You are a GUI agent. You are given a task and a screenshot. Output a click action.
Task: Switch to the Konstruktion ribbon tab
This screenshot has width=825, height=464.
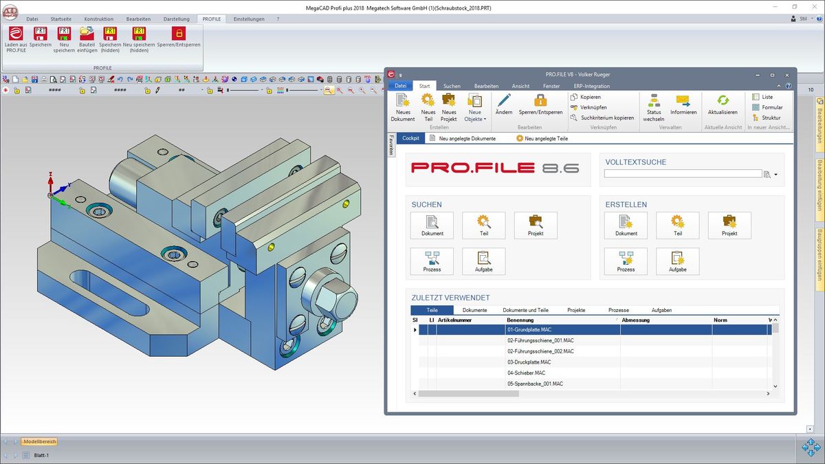point(99,19)
